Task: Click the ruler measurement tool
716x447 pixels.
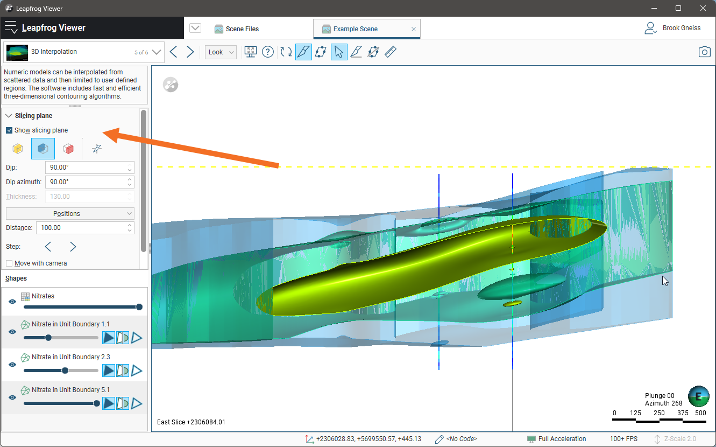Action: coord(391,52)
